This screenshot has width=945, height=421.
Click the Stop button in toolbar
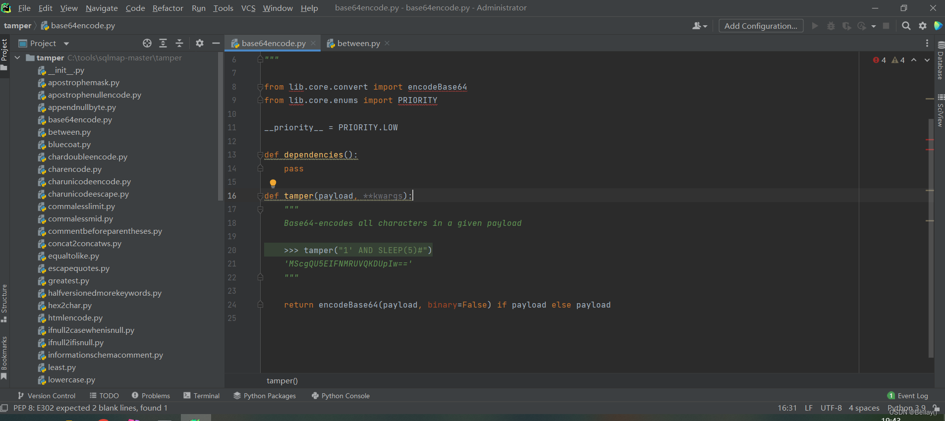(886, 26)
